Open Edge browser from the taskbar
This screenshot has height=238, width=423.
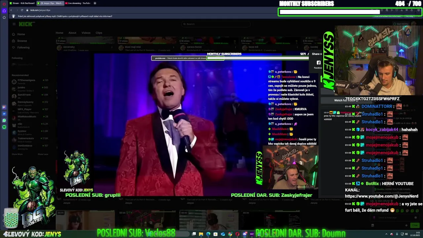pos(208,234)
